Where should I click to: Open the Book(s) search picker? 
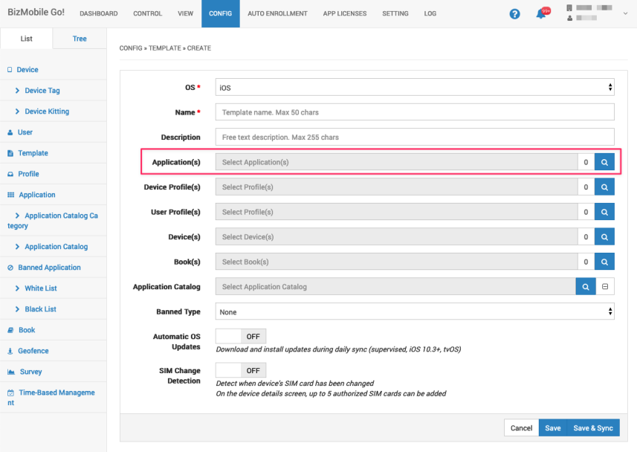coord(604,262)
